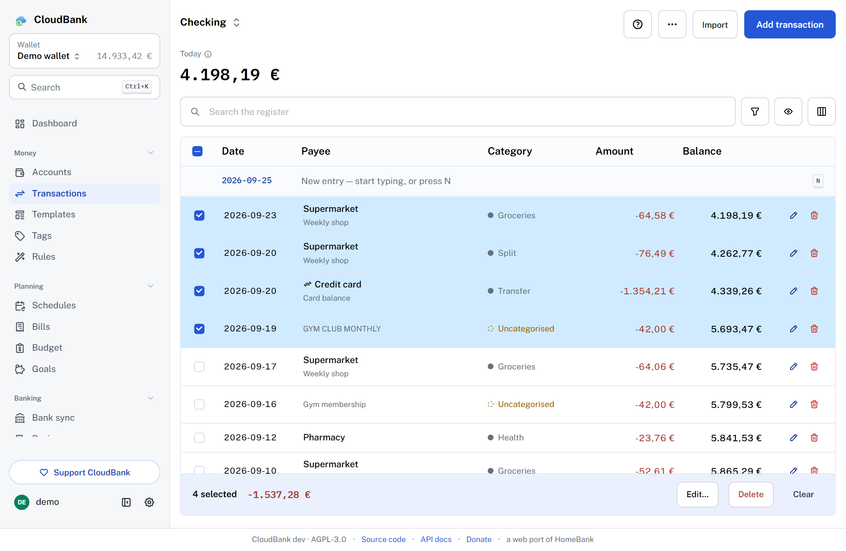Delete the 2026-09-23 Supermarket transaction trash

point(814,215)
